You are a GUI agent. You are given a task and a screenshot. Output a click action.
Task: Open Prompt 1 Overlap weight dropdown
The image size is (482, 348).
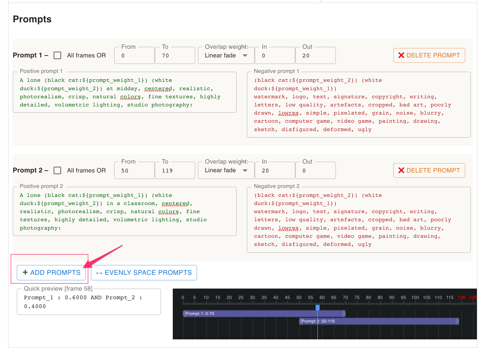tap(226, 55)
